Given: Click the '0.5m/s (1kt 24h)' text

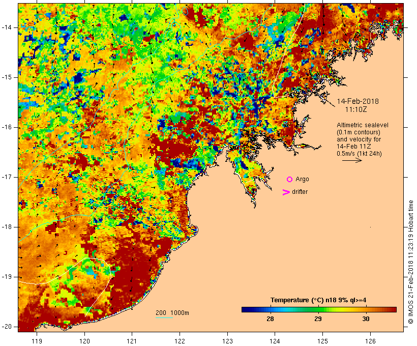Looking at the screenshot, I should pos(359,154).
